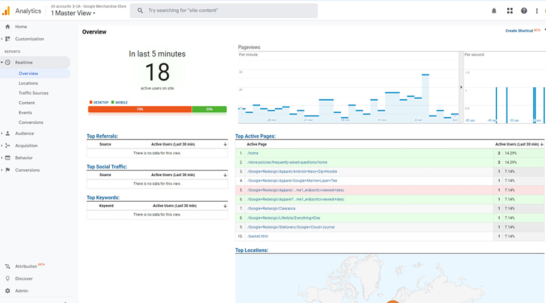Click the MOBILE legend item
Image resolution: width=546 pixels, height=303 pixels.
pos(120,102)
